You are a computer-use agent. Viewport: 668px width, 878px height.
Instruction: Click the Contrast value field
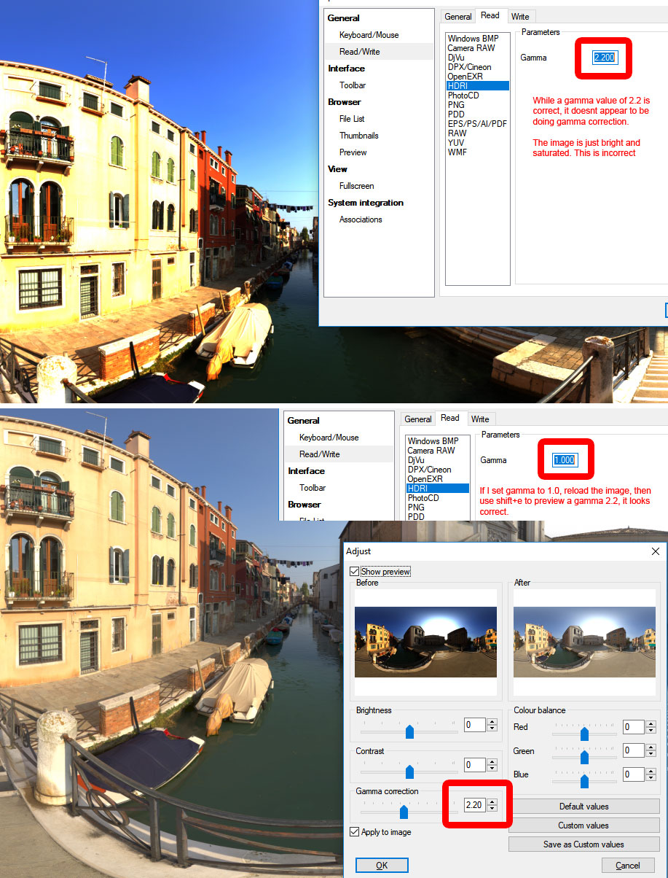(x=475, y=765)
